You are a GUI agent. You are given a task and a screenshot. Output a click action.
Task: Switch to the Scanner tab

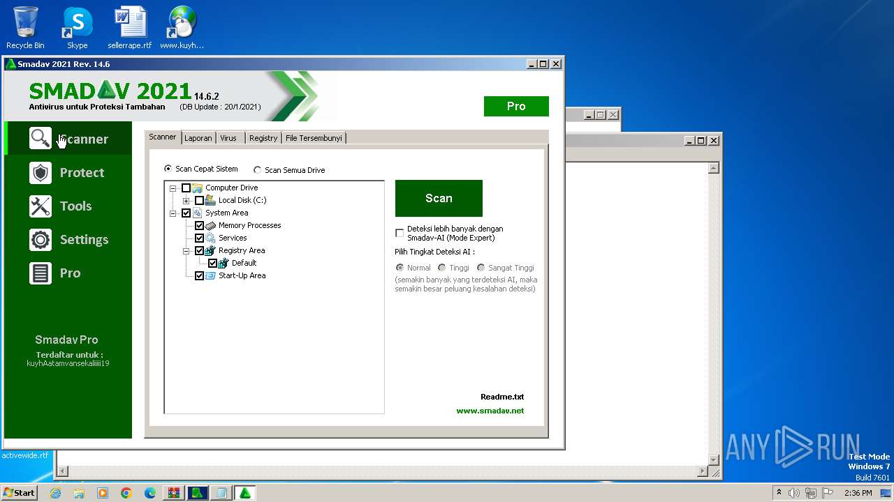tap(163, 137)
